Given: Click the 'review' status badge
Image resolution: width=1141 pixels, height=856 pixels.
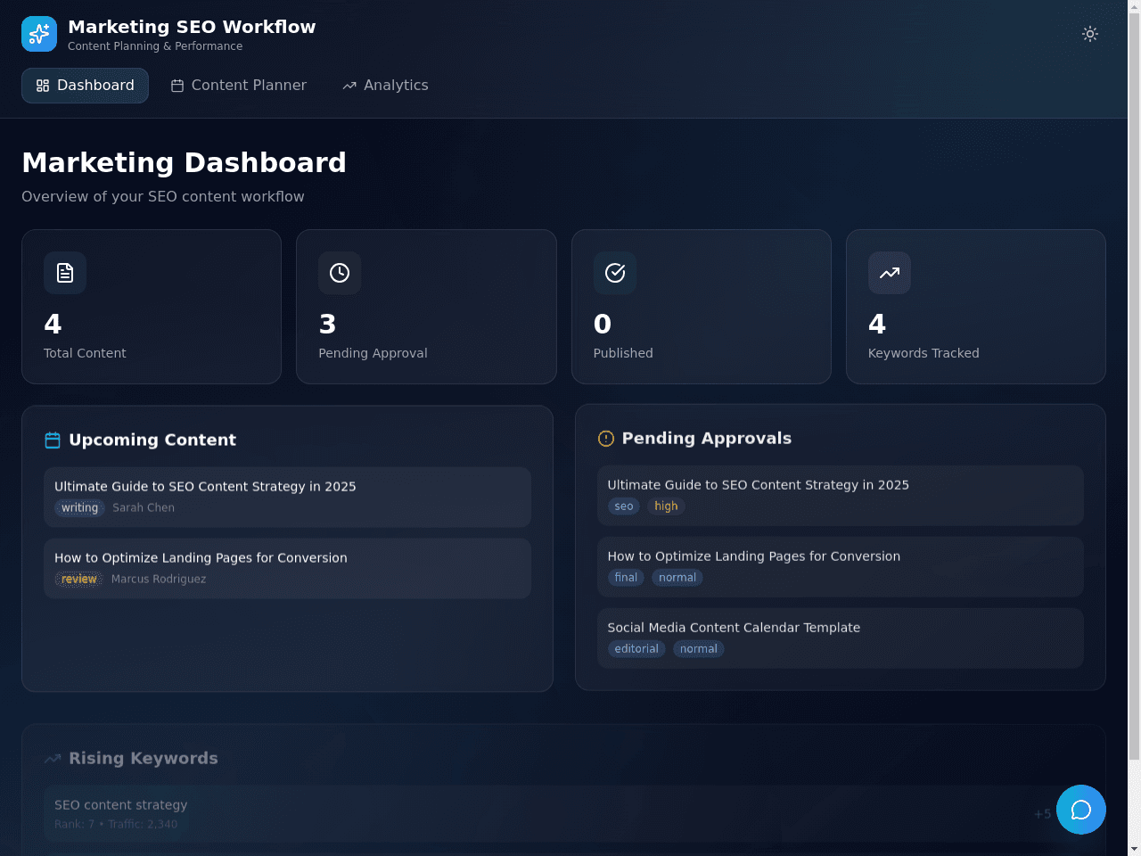Looking at the screenshot, I should tap(79, 579).
